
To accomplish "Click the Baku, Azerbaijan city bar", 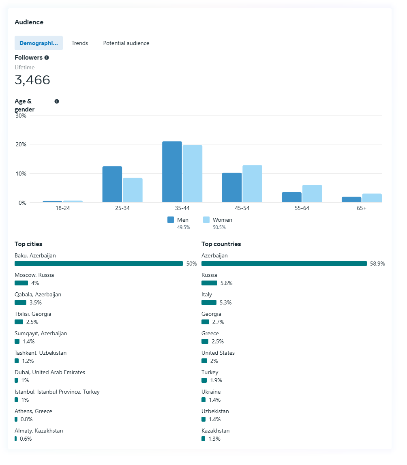I will (99, 264).
